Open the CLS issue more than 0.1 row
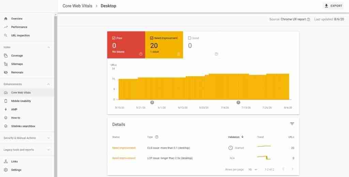The image size is (349, 177). [x=203, y=148]
